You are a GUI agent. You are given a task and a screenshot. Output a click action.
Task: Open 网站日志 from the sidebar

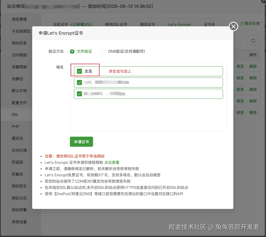19,198
